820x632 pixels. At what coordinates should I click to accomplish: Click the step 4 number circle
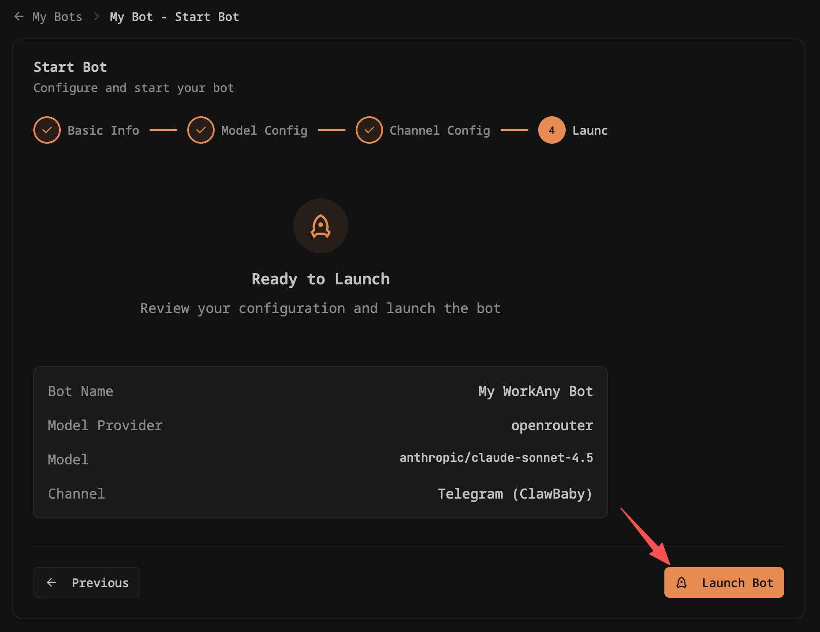[x=552, y=130]
